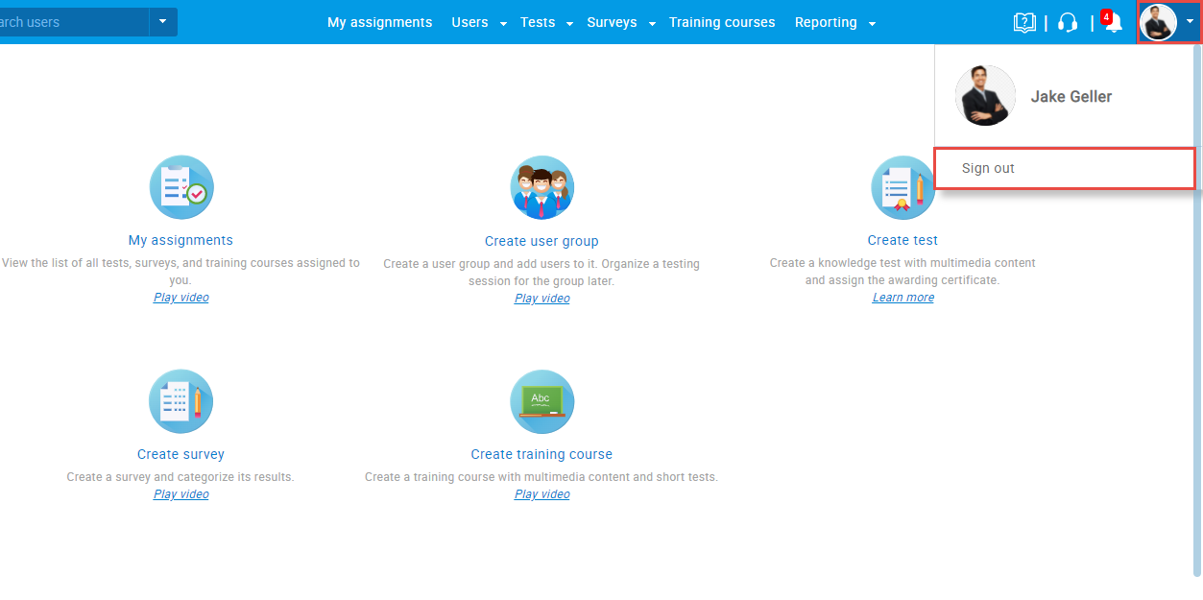This screenshot has height=600, width=1203.
Task: Expand the Tests menu arrow
Action: (569, 24)
